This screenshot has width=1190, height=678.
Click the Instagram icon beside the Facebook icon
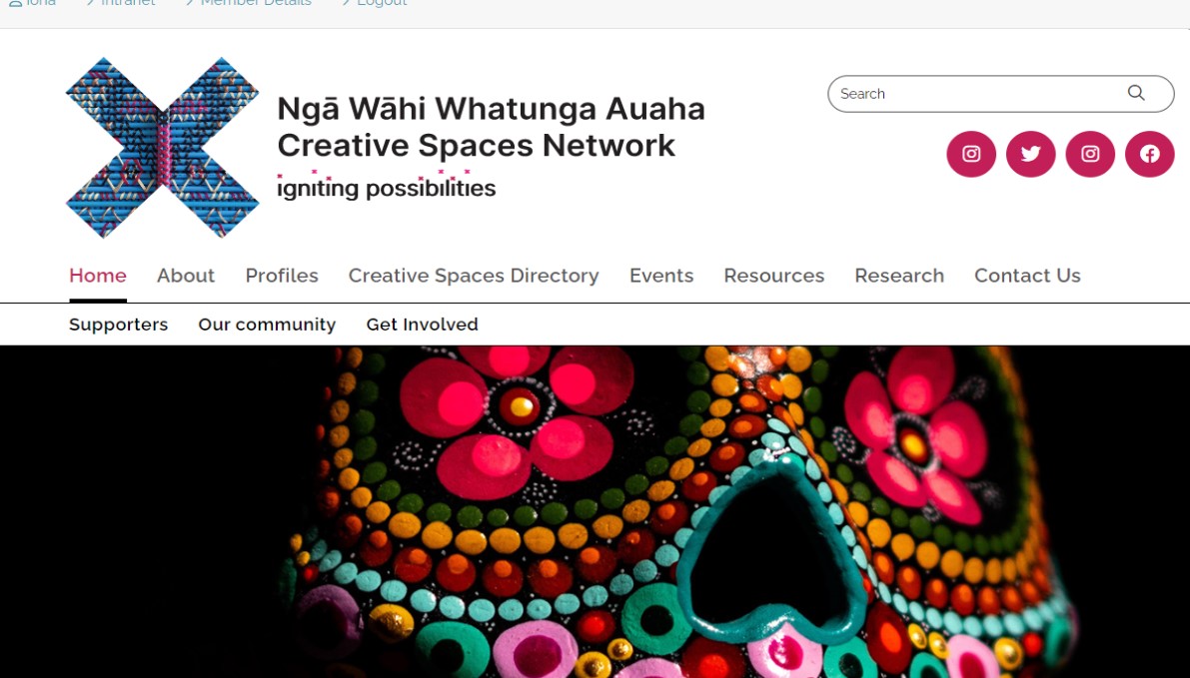click(1090, 154)
